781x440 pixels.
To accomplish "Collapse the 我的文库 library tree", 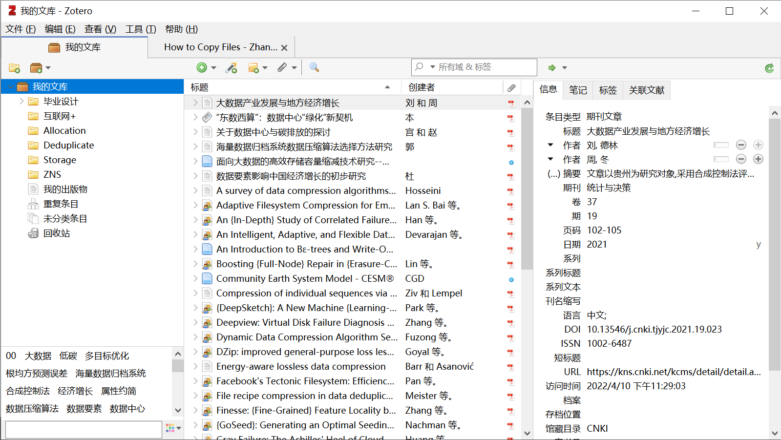I will click(x=10, y=87).
